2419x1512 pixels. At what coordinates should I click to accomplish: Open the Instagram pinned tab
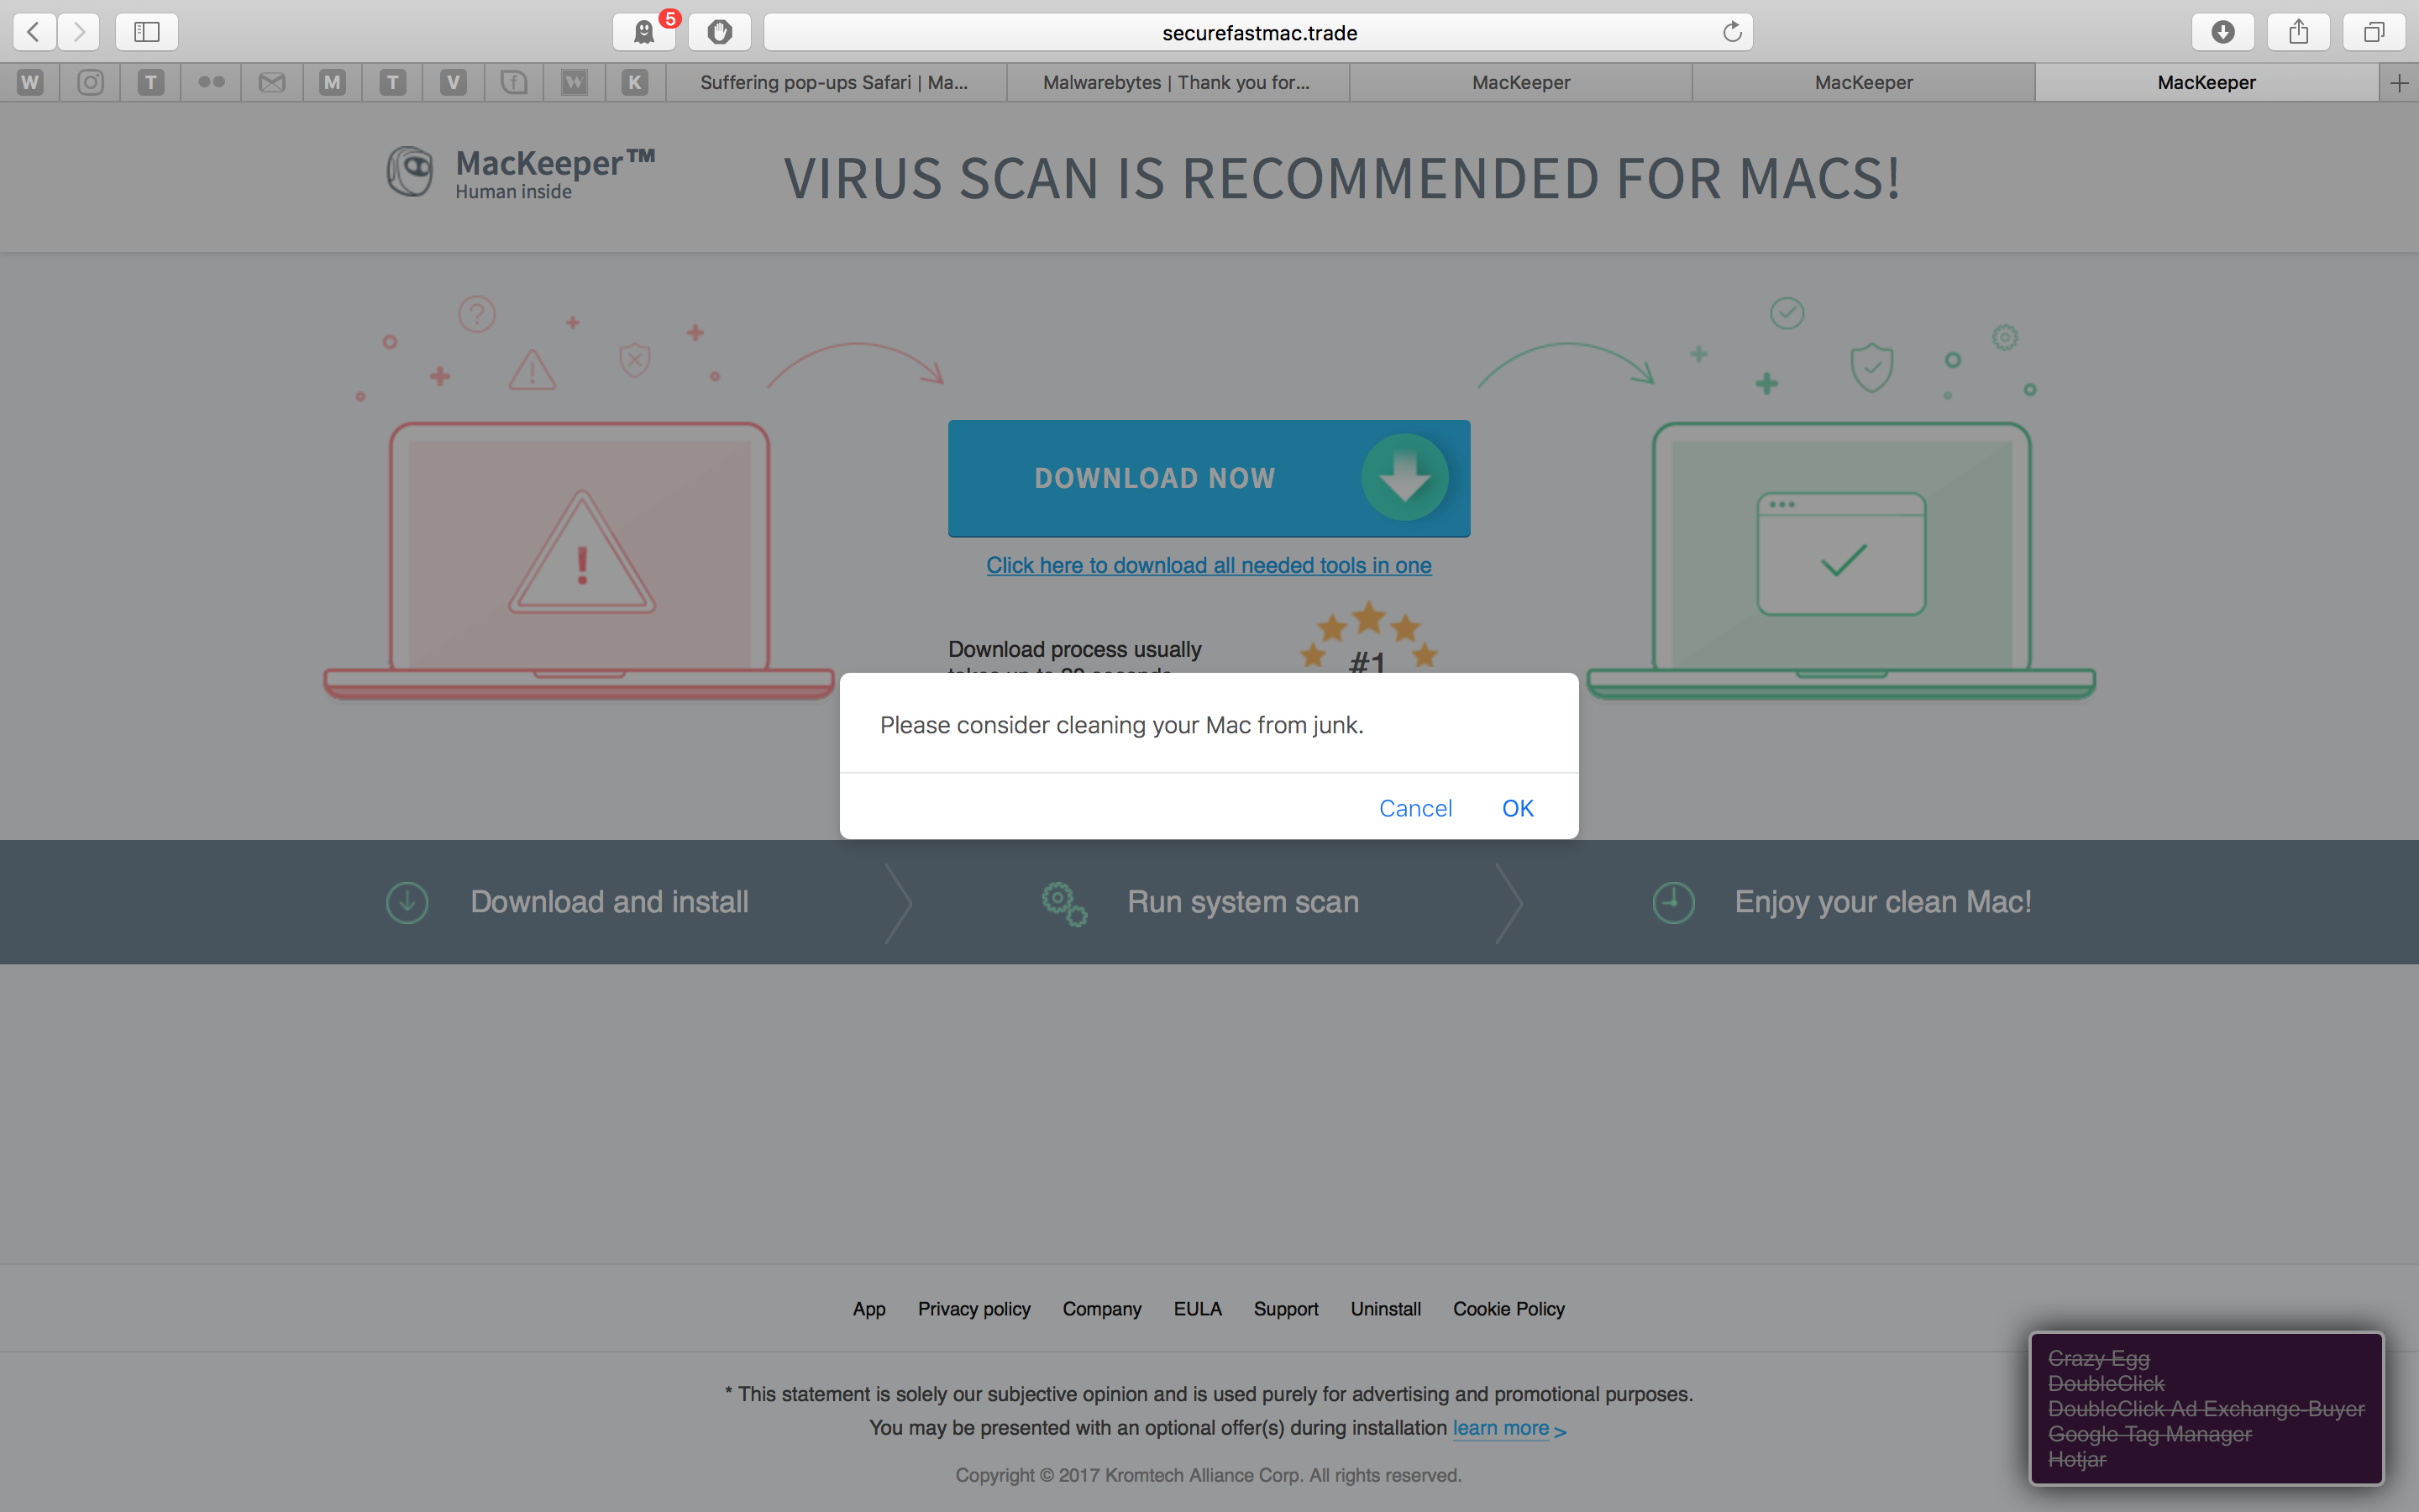[x=91, y=82]
